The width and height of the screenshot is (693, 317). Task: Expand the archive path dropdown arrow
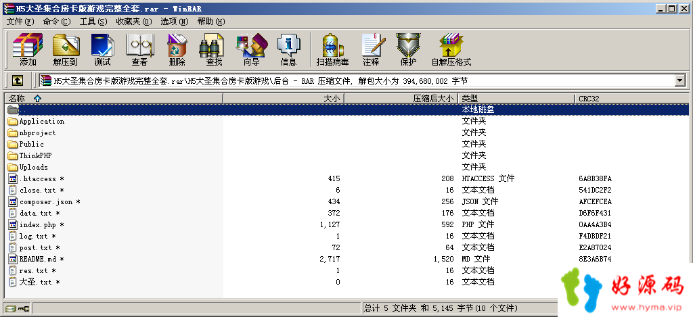[x=679, y=80]
